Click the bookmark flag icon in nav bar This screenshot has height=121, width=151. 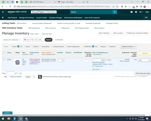[3, 18]
